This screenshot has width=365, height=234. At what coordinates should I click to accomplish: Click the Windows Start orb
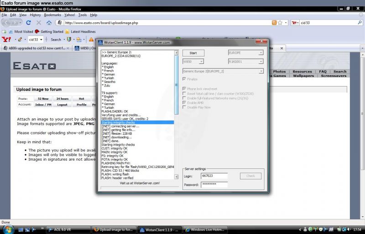pos(8,229)
